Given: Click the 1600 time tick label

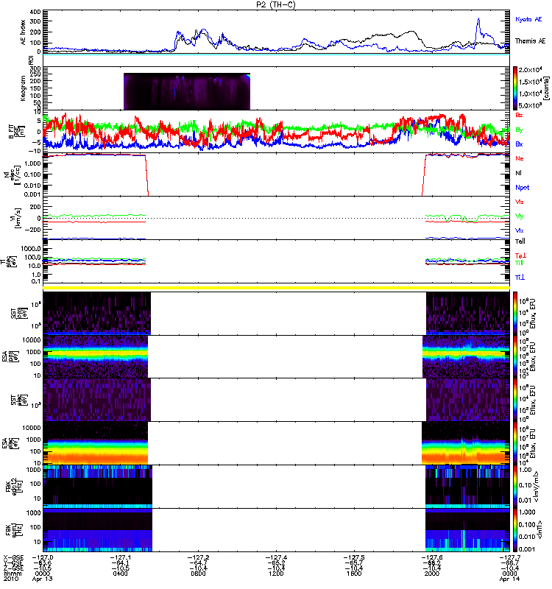Looking at the screenshot, I should 354,574.
